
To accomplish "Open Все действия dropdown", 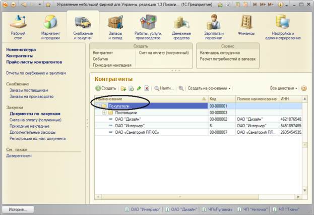I will (x=284, y=88).
